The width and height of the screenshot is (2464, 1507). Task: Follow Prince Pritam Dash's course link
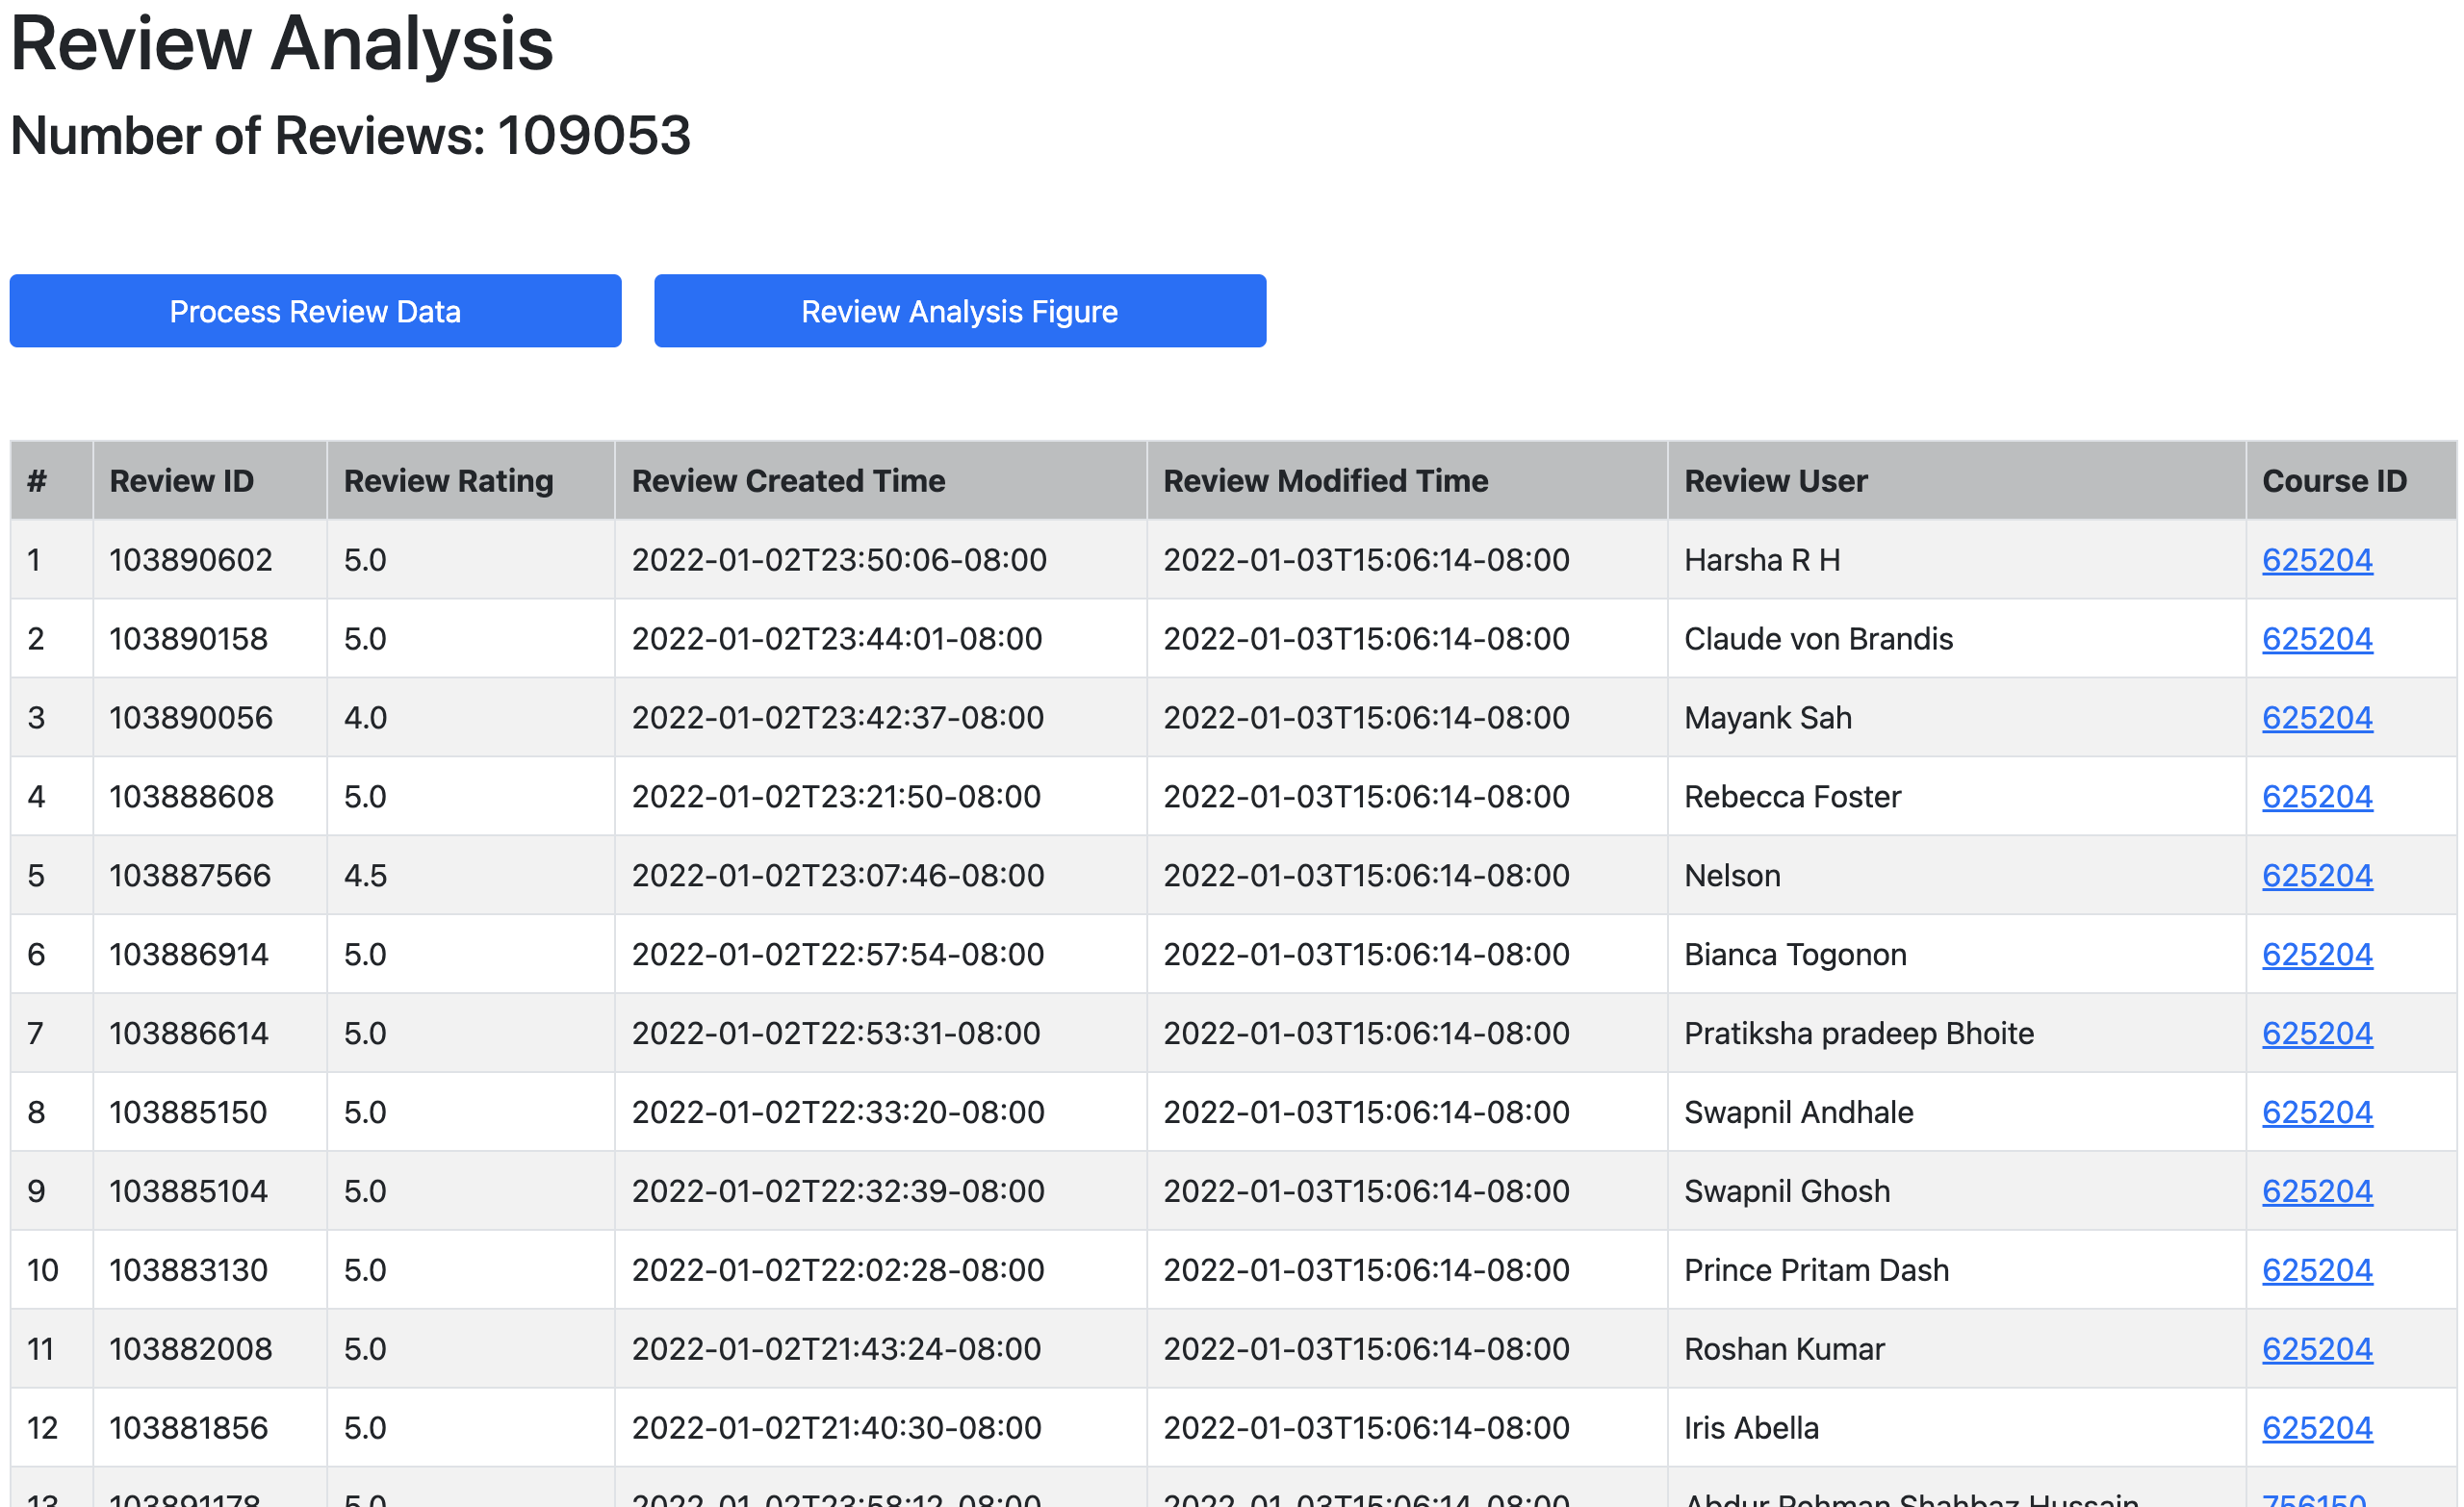[2316, 1271]
